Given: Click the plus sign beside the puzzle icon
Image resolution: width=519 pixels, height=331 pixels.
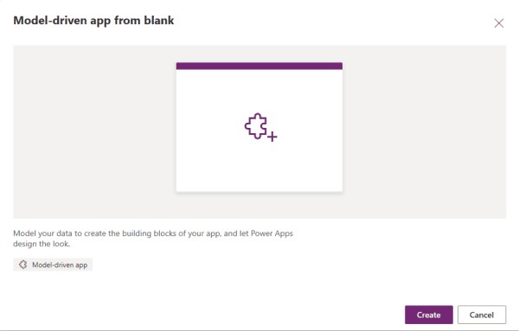Looking at the screenshot, I should 272,137.
